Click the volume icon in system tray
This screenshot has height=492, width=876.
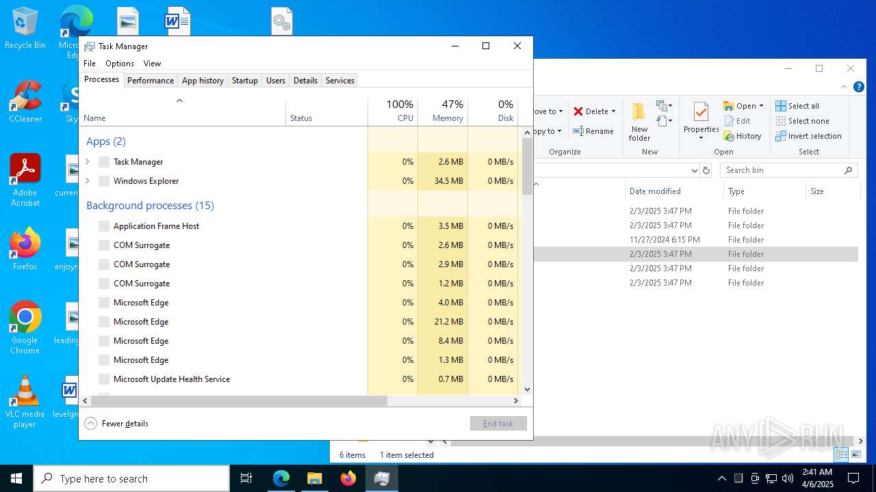coord(788,478)
